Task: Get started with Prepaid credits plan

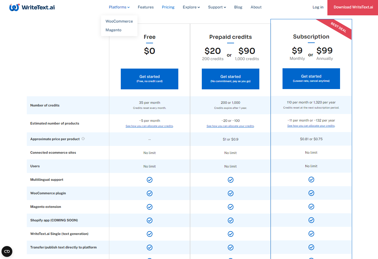Action: tap(230, 79)
